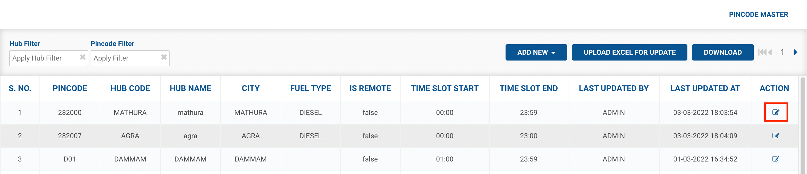Jump to first page icon
The height and width of the screenshot is (174, 807).
click(x=762, y=52)
